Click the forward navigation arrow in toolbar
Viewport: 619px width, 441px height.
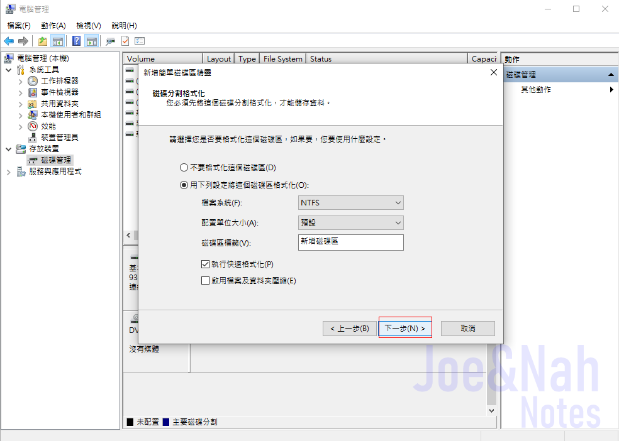tap(23, 40)
